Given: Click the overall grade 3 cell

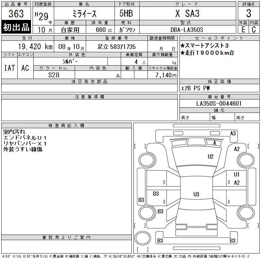Looking at the screenshot, I should [x=249, y=13].
